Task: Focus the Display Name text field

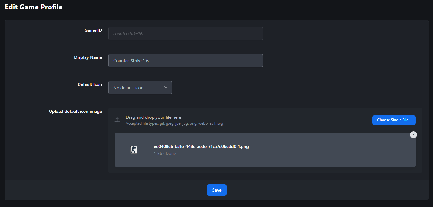Action: pos(185,61)
